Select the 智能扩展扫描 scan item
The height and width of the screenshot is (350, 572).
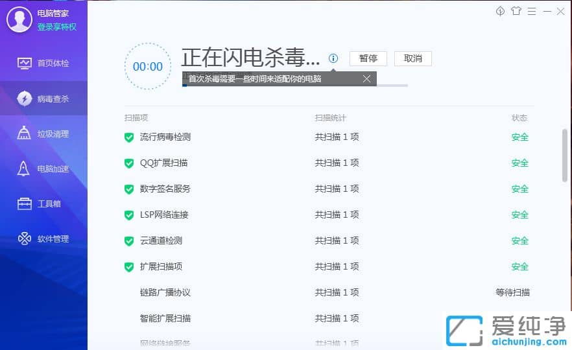tap(165, 318)
